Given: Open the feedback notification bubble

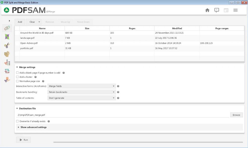Looking at the screenshot, I should [217, 10].
